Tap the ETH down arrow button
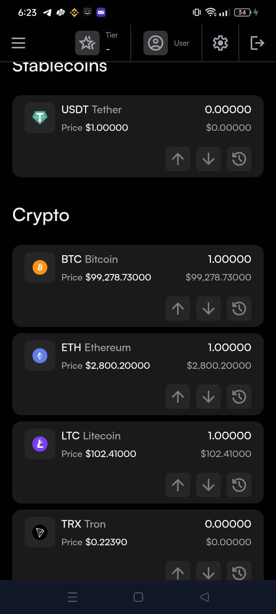This screenshot has width=276, height=614. (x=209, y=397)
